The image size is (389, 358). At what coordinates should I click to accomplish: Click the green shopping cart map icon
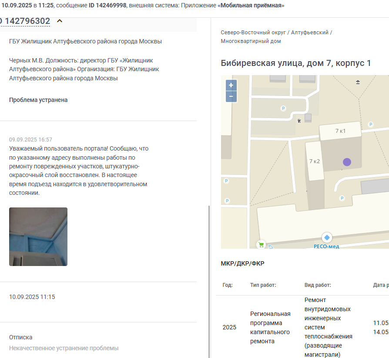pos(261,245)
